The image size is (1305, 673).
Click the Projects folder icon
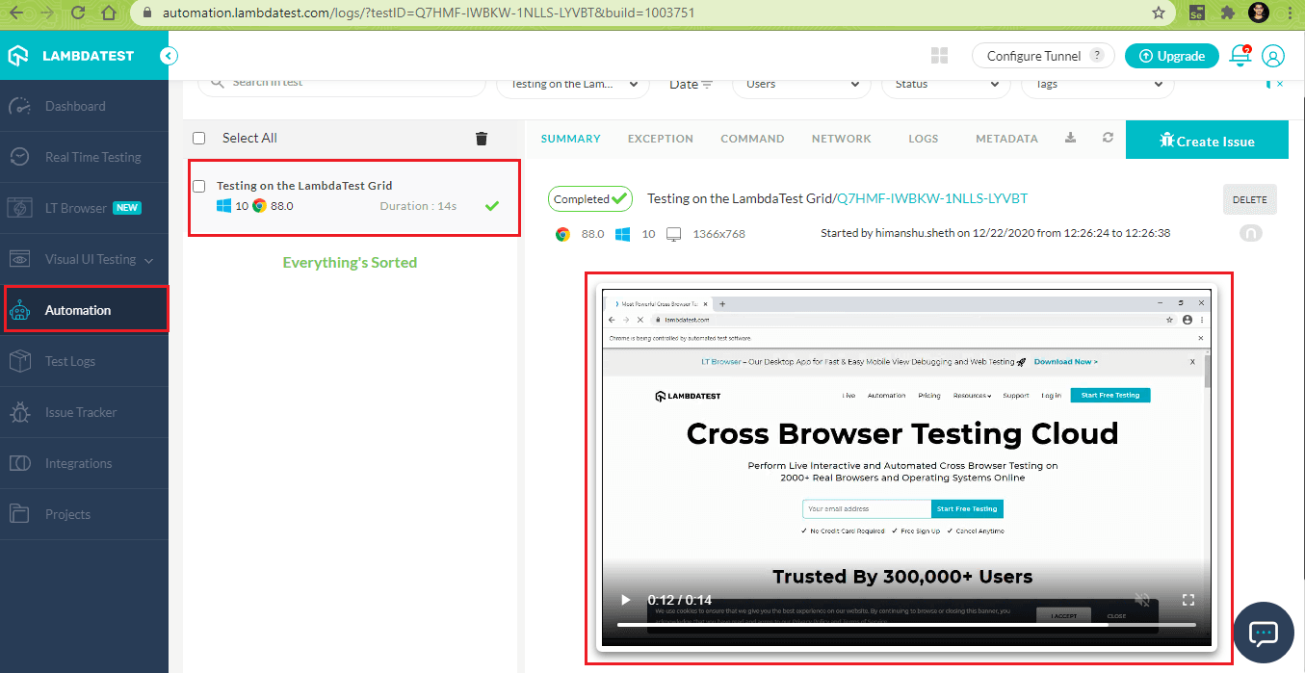[x=20, y=514]
